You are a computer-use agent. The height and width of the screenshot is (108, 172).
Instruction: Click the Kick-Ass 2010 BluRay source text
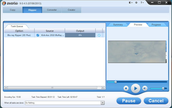pos(52,35)
